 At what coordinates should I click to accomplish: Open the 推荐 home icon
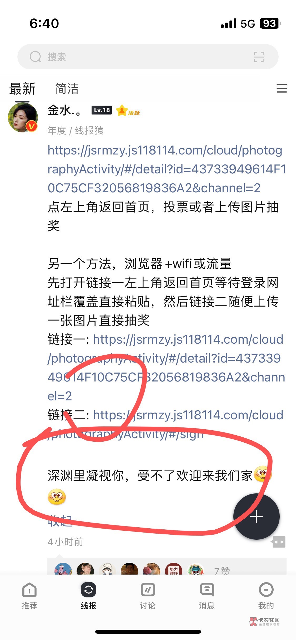29,590
